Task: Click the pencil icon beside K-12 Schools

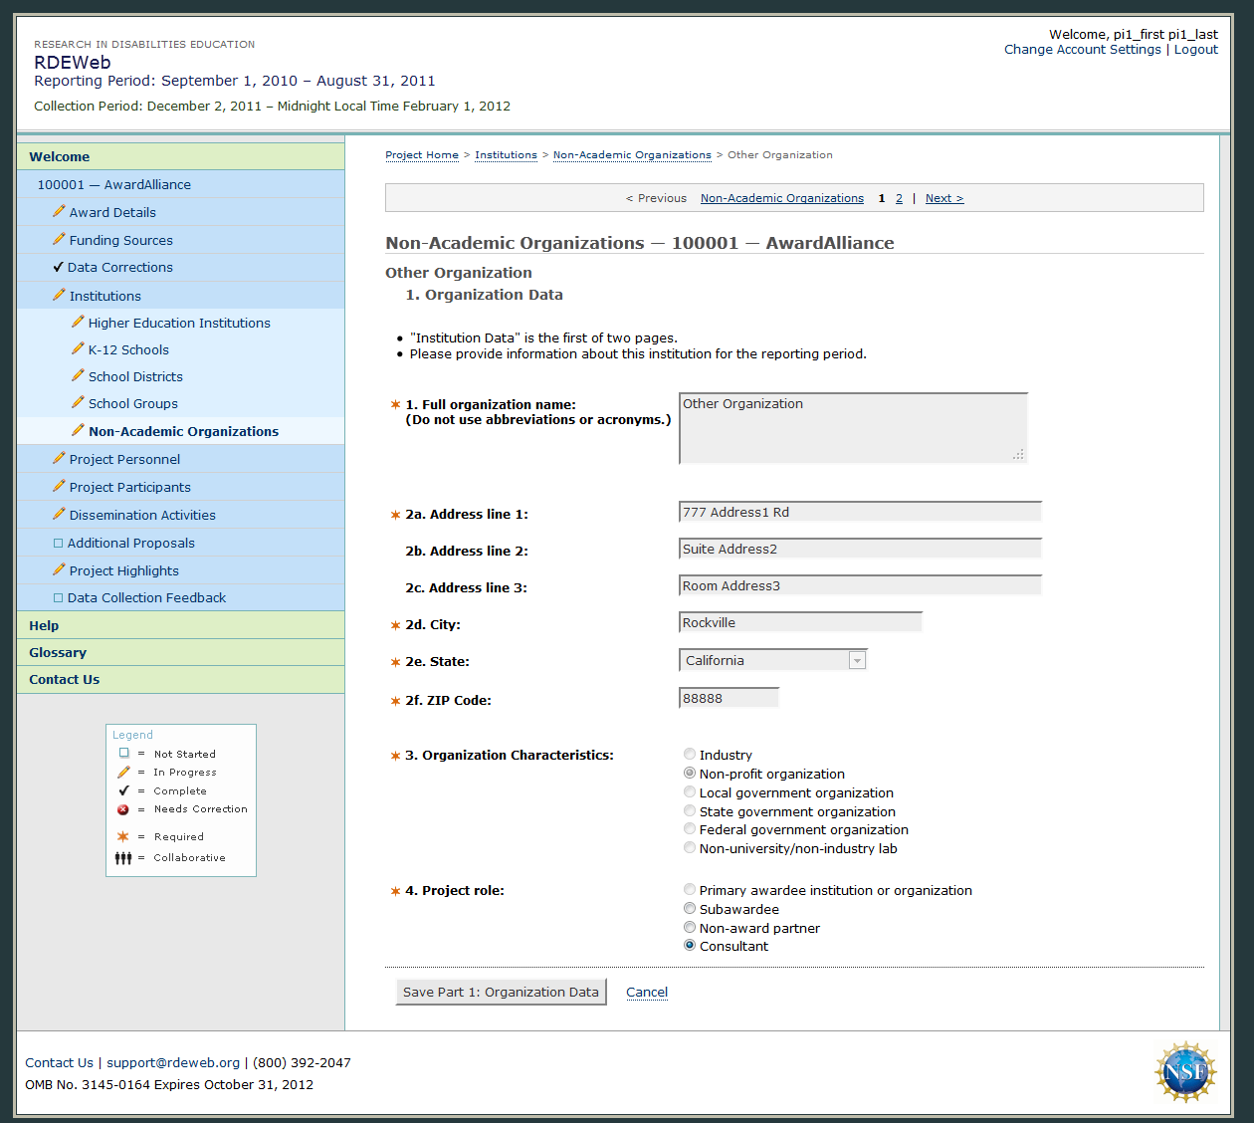Action: tap(78, 348)
